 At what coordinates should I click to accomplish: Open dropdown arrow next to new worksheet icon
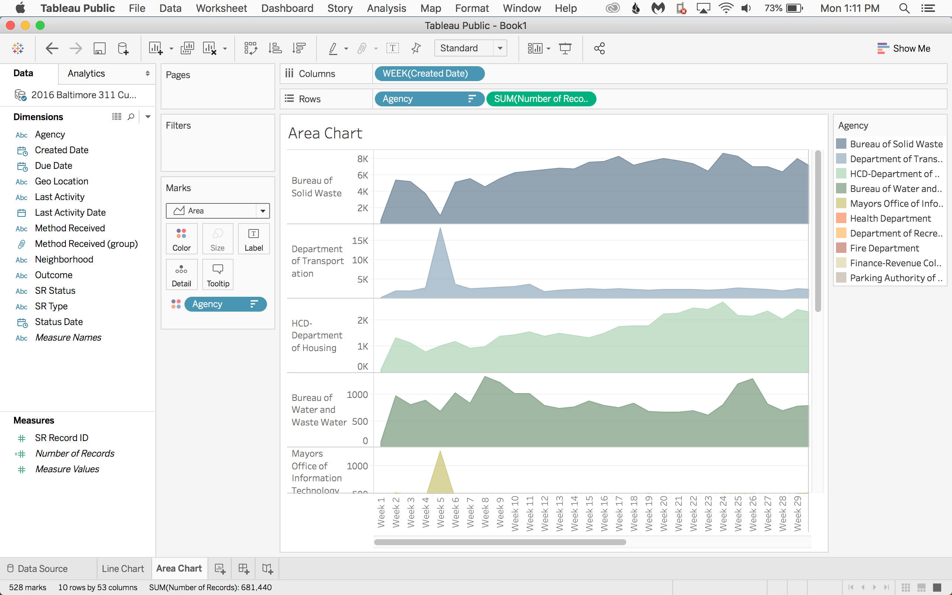pyautogui.click(x=171, y=49)
